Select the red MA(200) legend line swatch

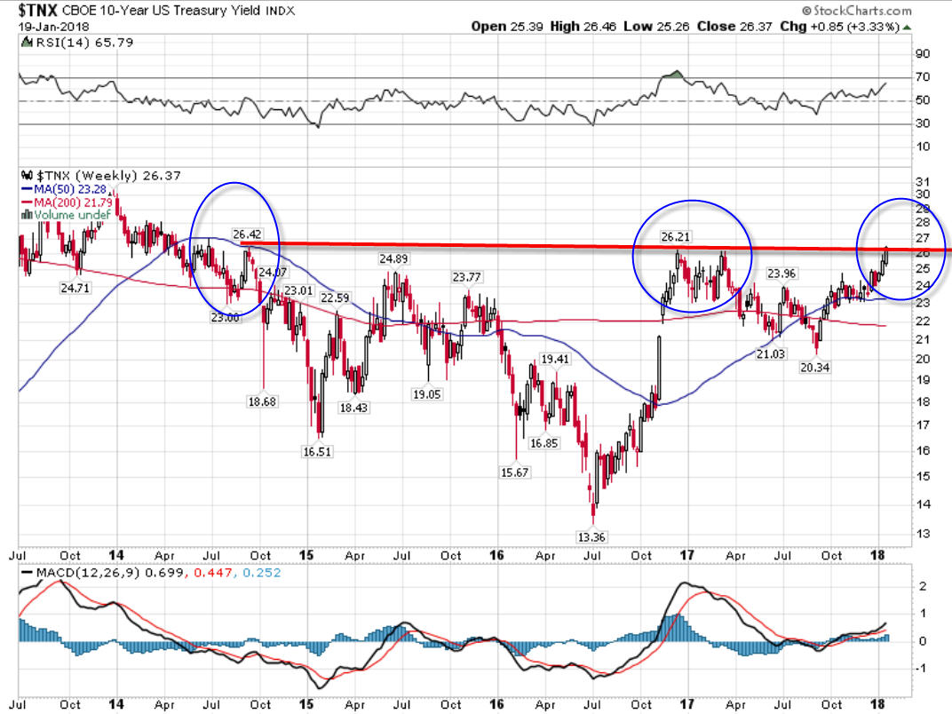(x=27, y=202)
